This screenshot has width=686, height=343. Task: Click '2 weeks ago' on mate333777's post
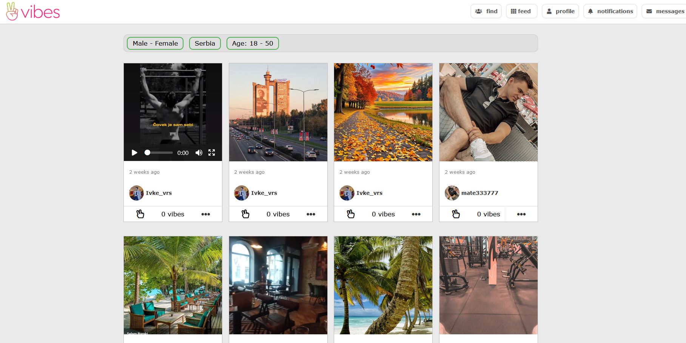[460, 172]
